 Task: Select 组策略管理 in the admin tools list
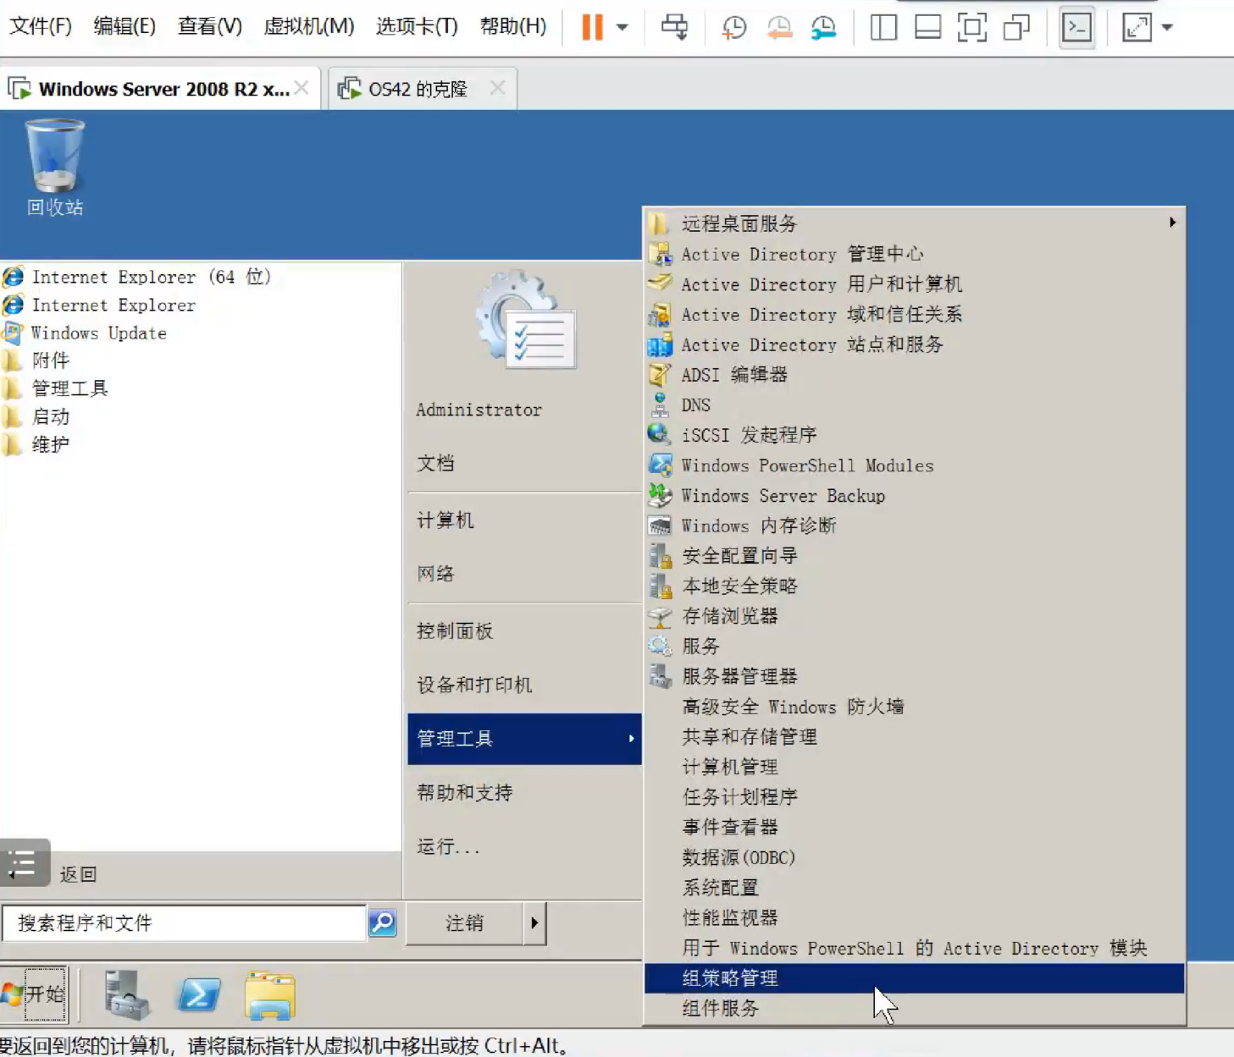914,978
